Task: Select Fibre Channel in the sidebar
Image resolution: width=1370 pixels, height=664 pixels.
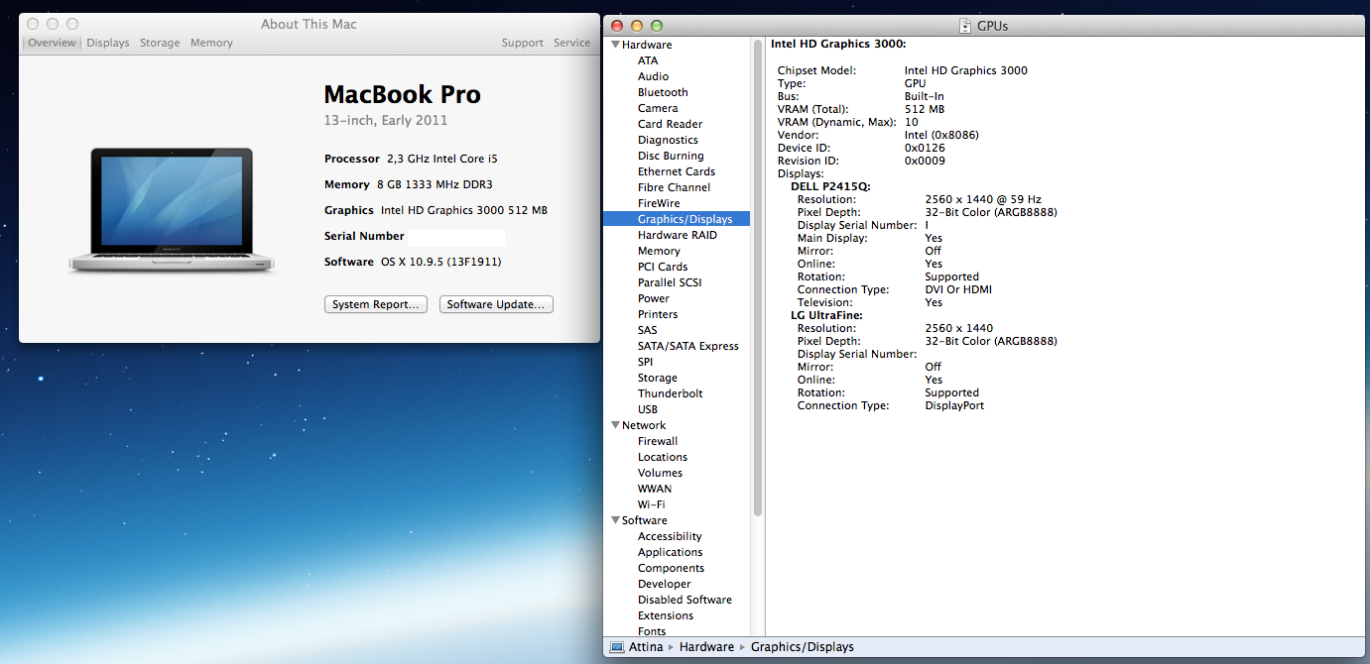Action: [x=676, y=187]
